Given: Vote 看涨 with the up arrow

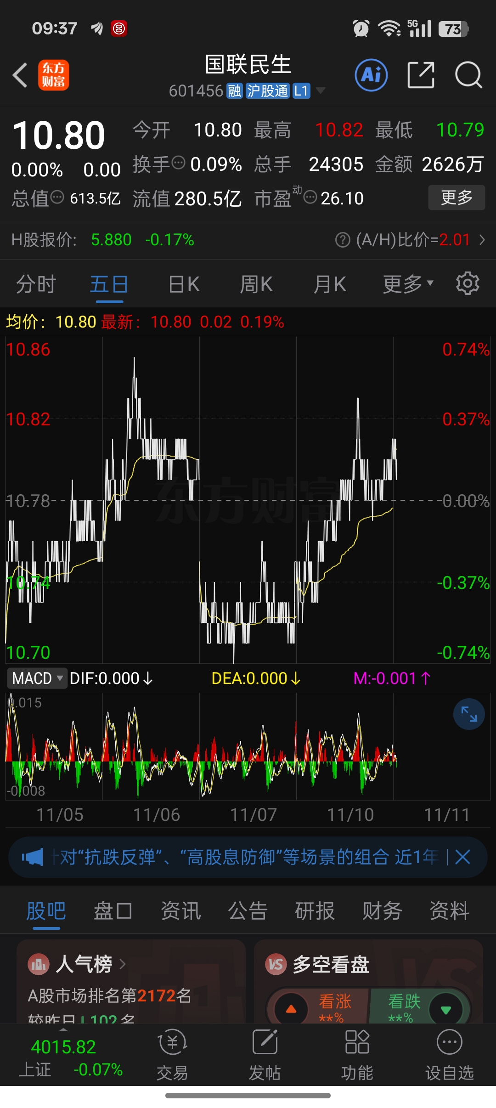Looking at the screenshot, I should pyautogui.click(x=291, y=1009).
